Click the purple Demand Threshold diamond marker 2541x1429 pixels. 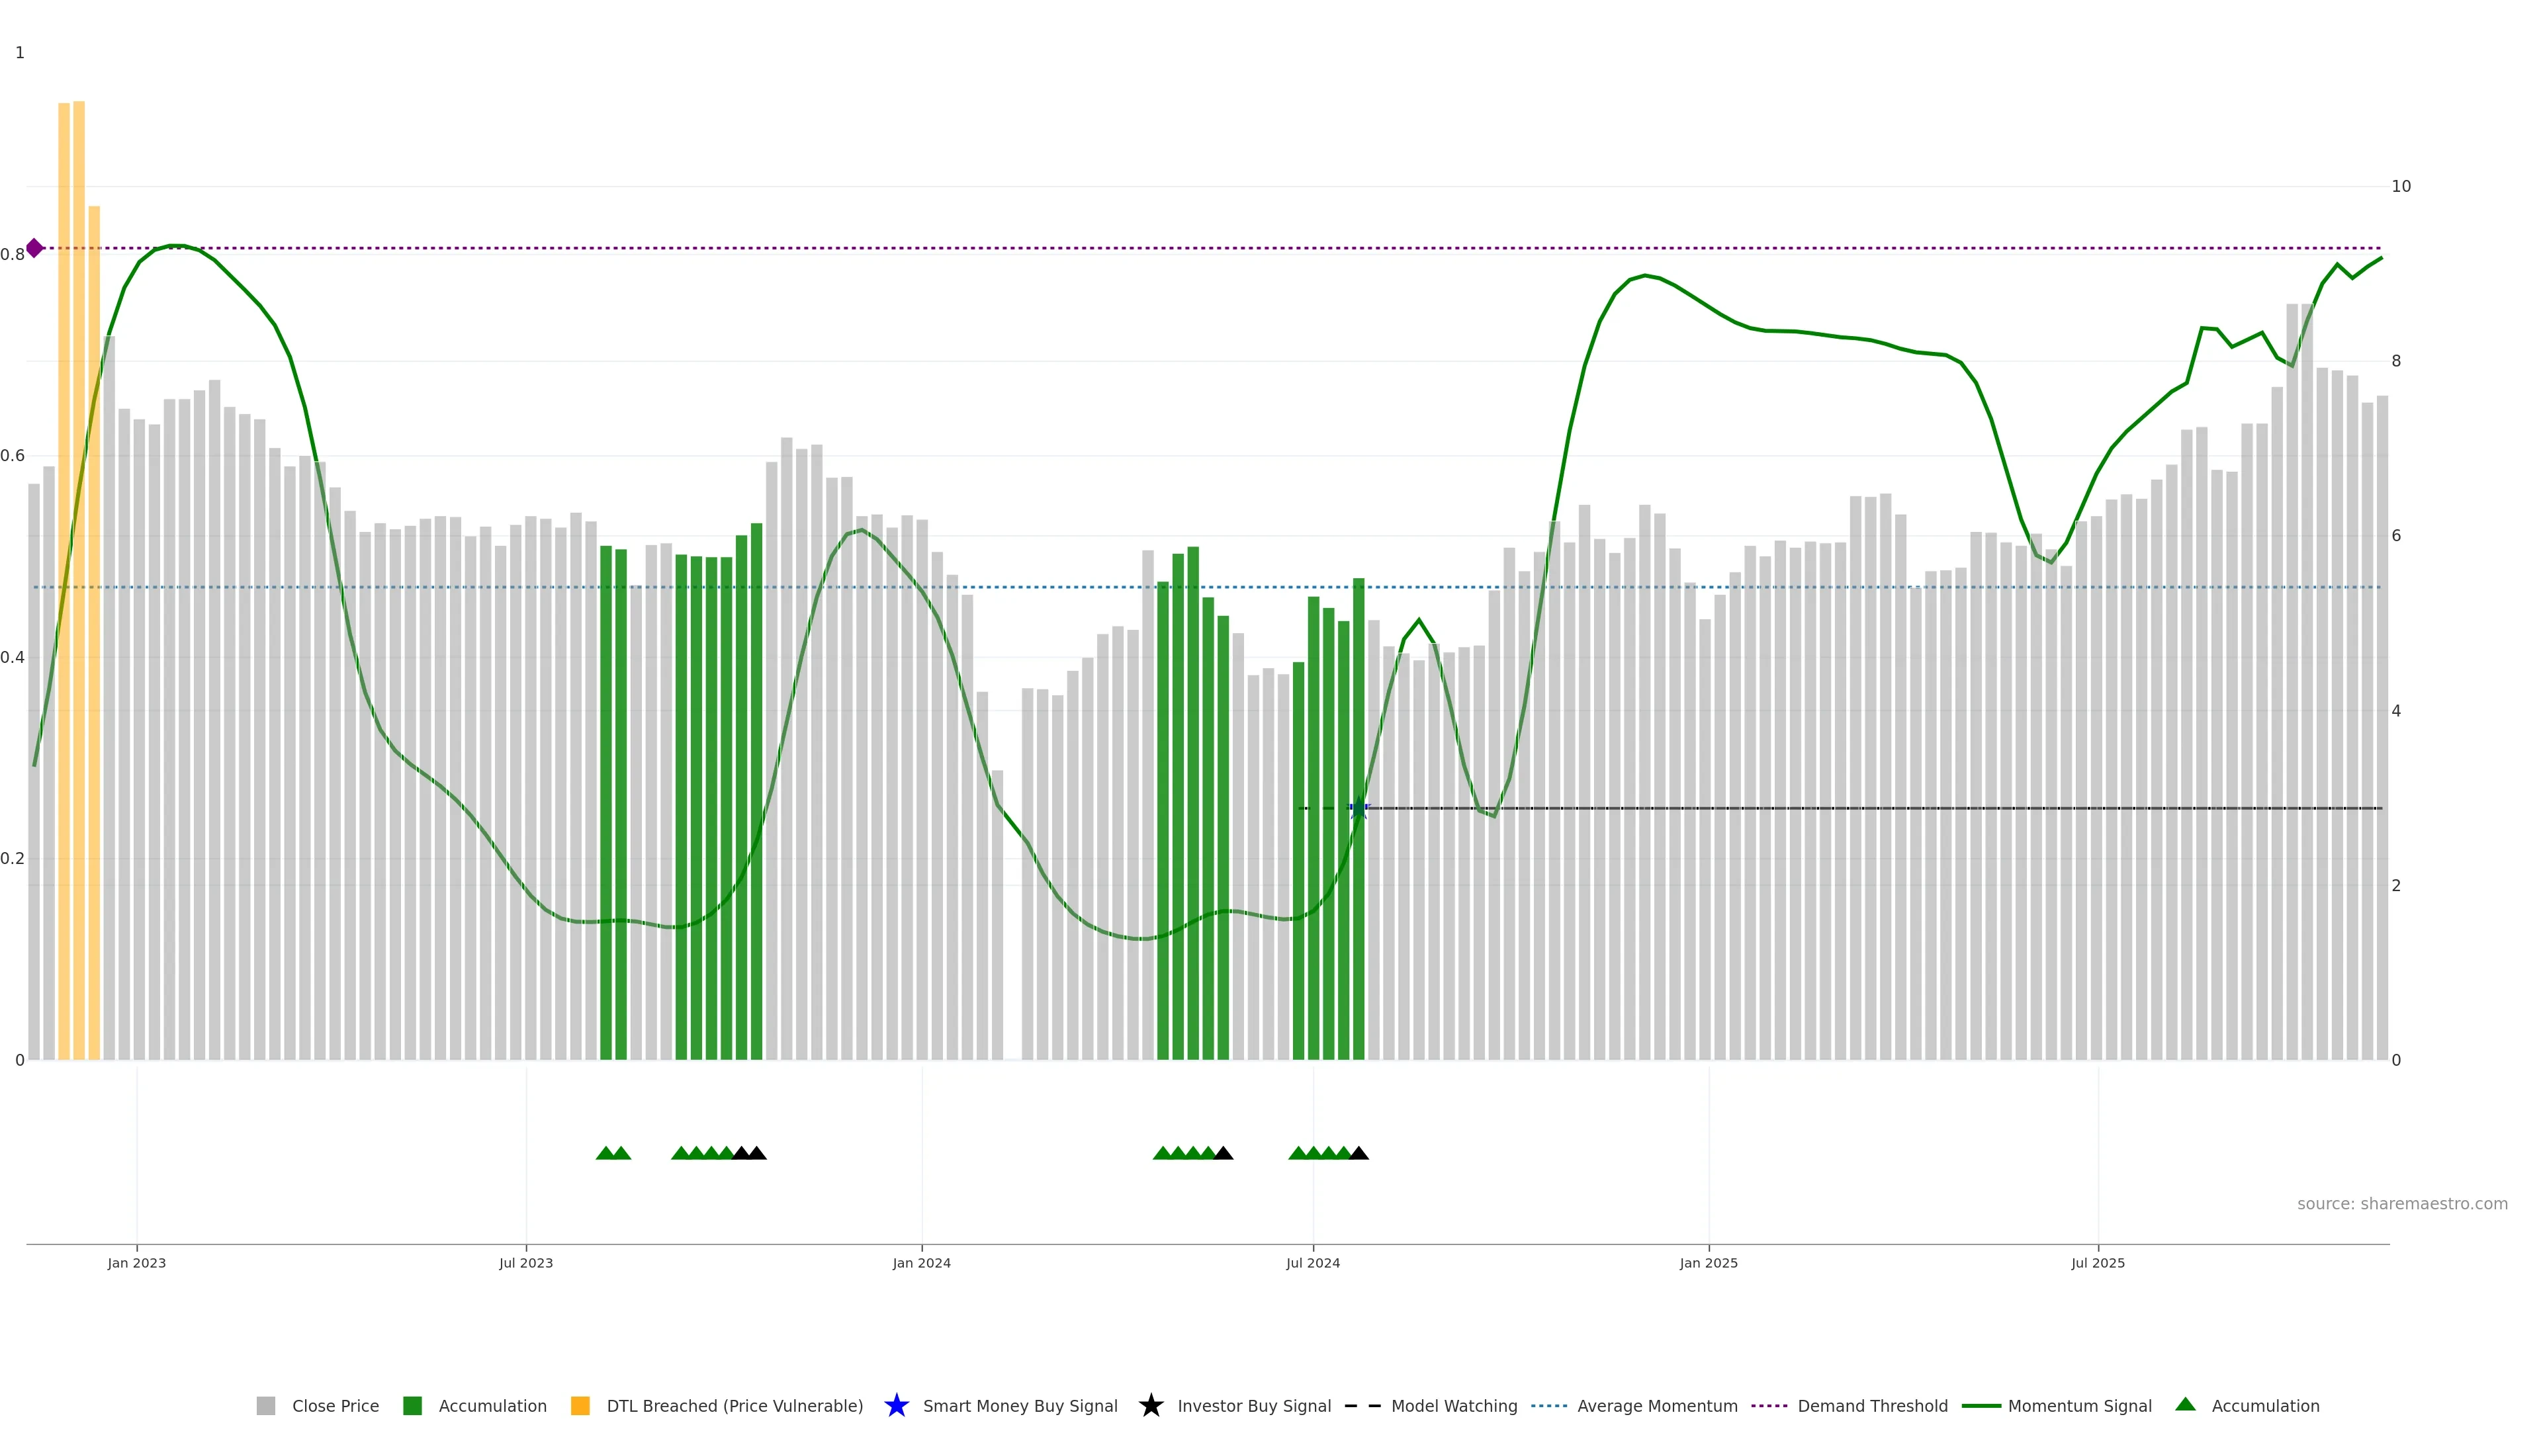coord(34,247)
